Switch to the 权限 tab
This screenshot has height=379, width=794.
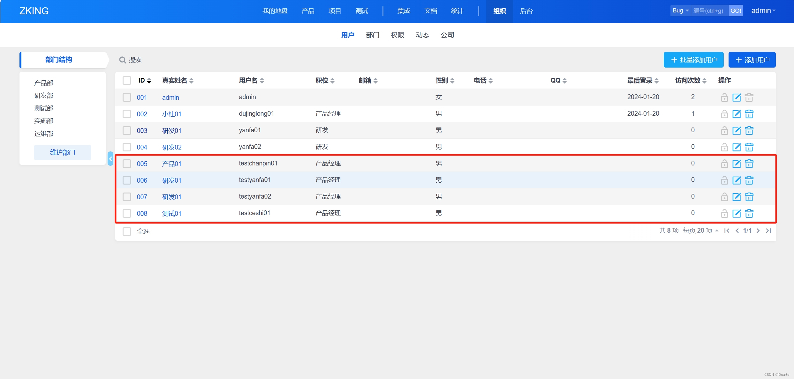coord(397,35)
